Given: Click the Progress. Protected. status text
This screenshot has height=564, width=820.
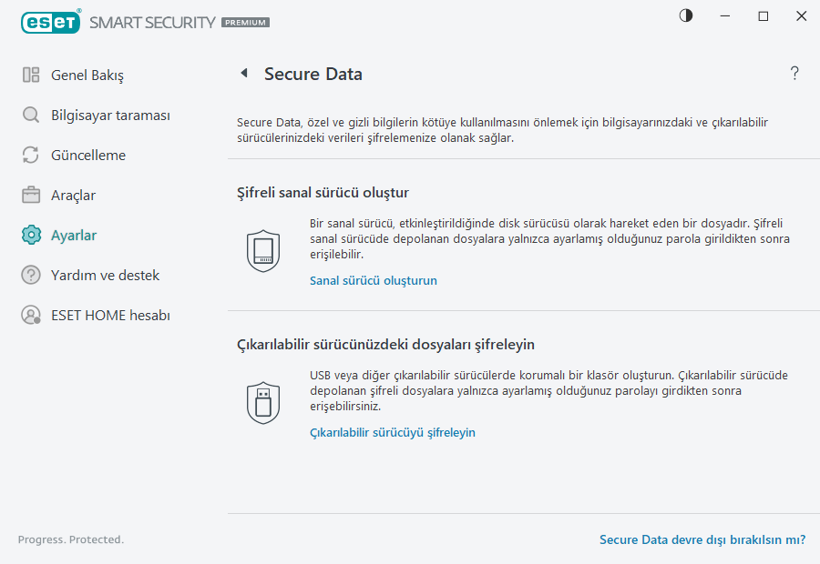Looking at the screenshot, I should coord(70,539).
